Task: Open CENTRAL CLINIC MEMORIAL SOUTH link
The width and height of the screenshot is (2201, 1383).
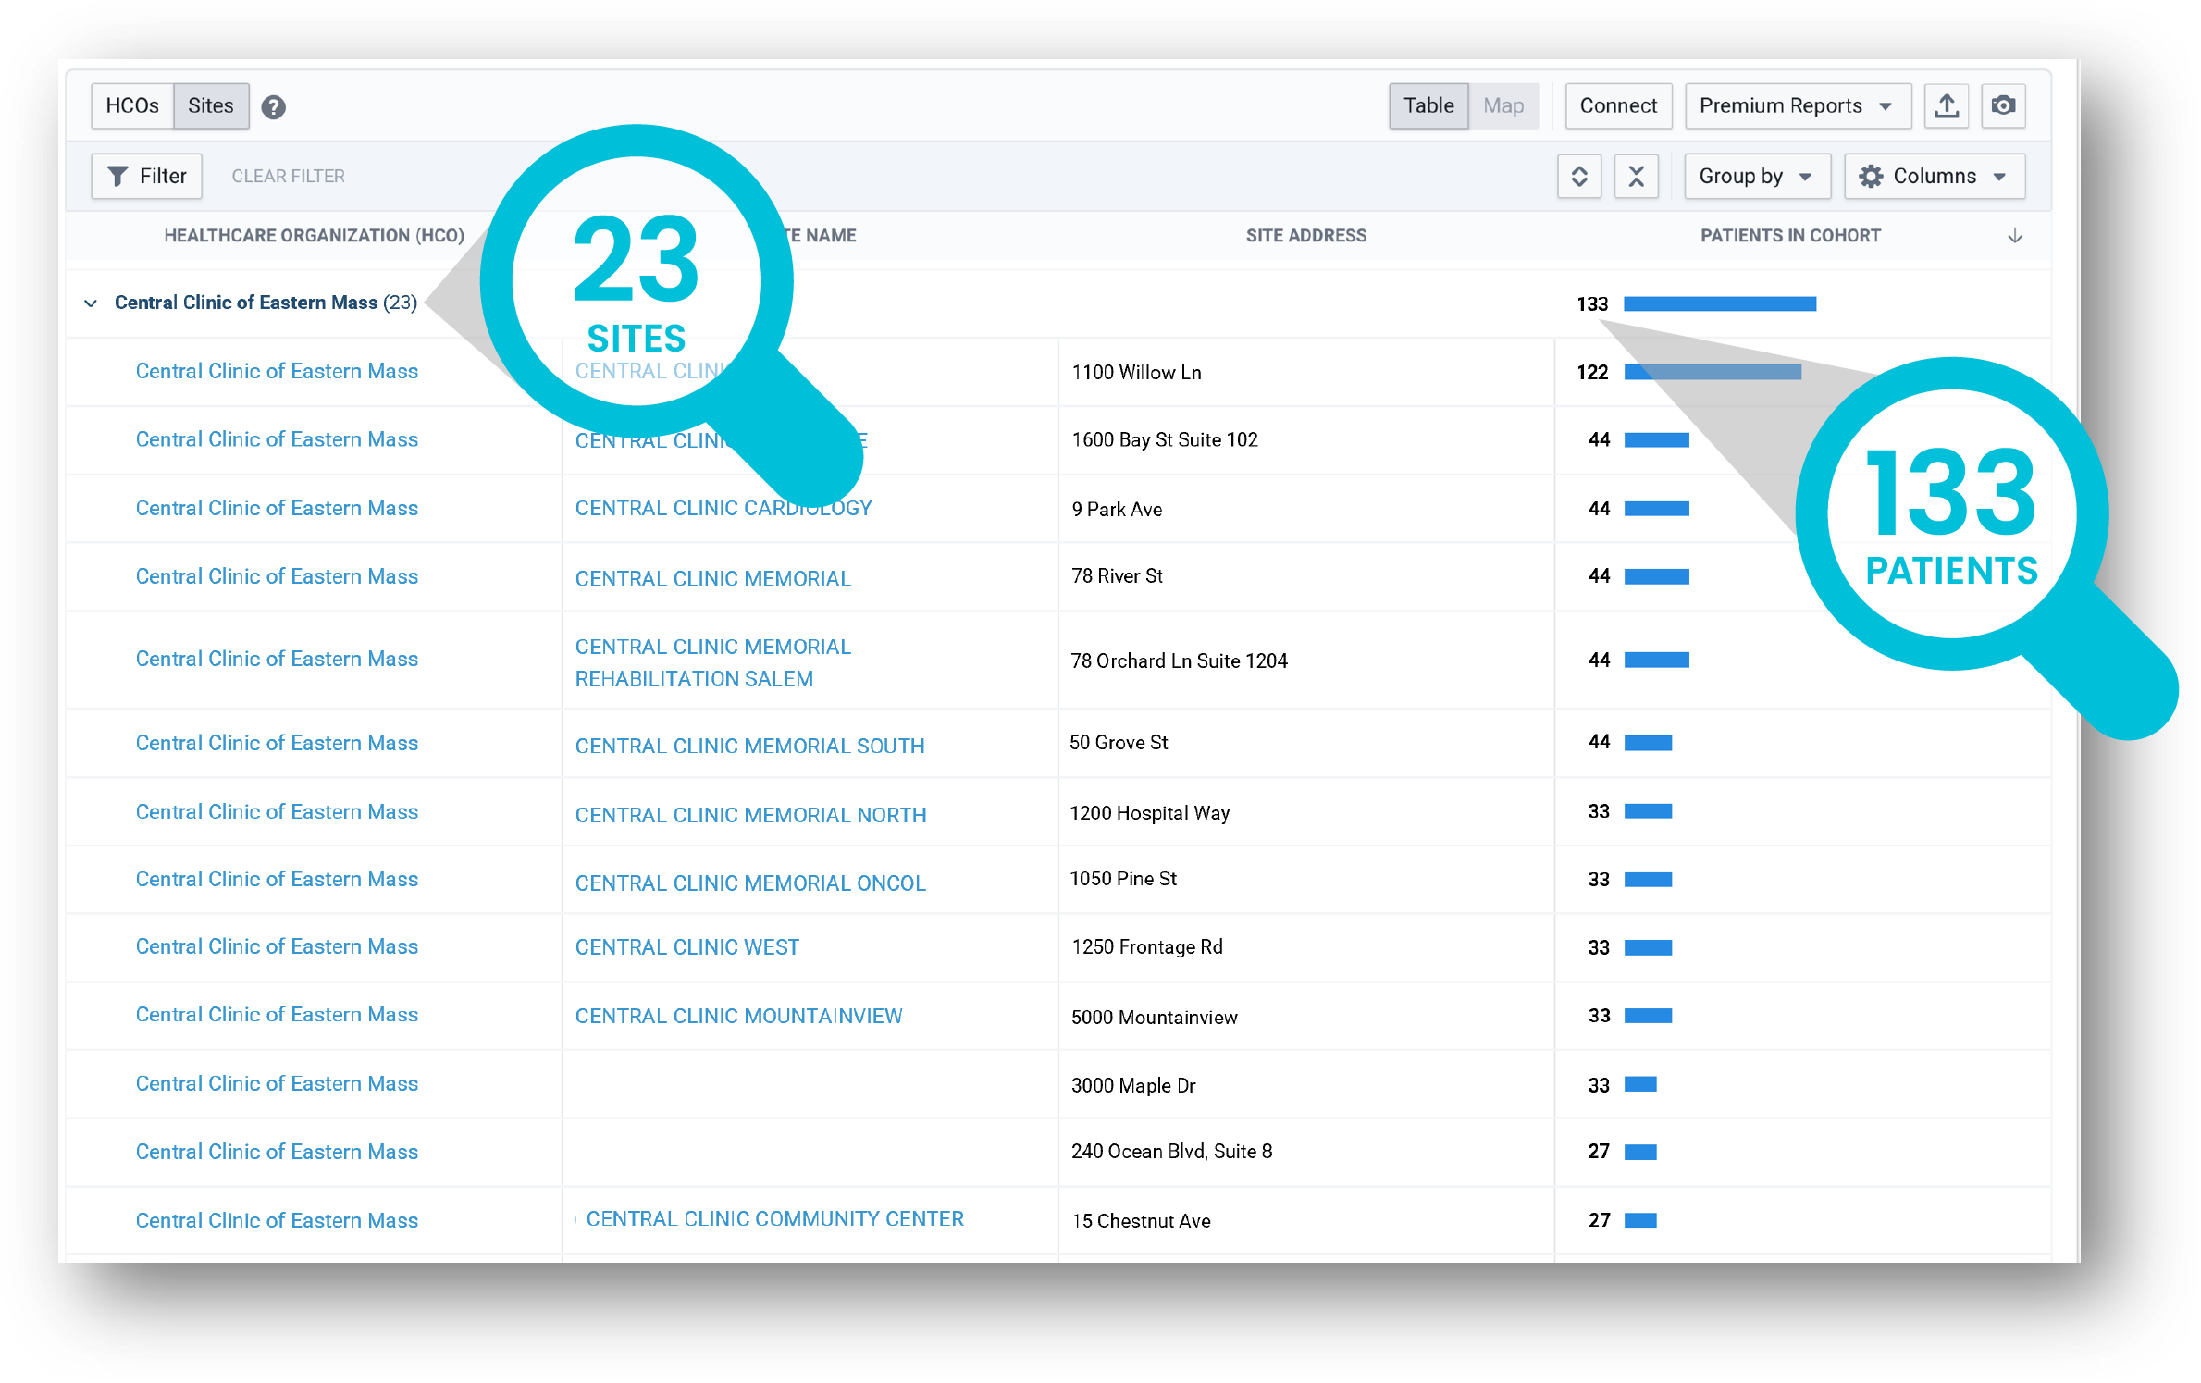Action: pyautogui.click(x=749, y=747)
